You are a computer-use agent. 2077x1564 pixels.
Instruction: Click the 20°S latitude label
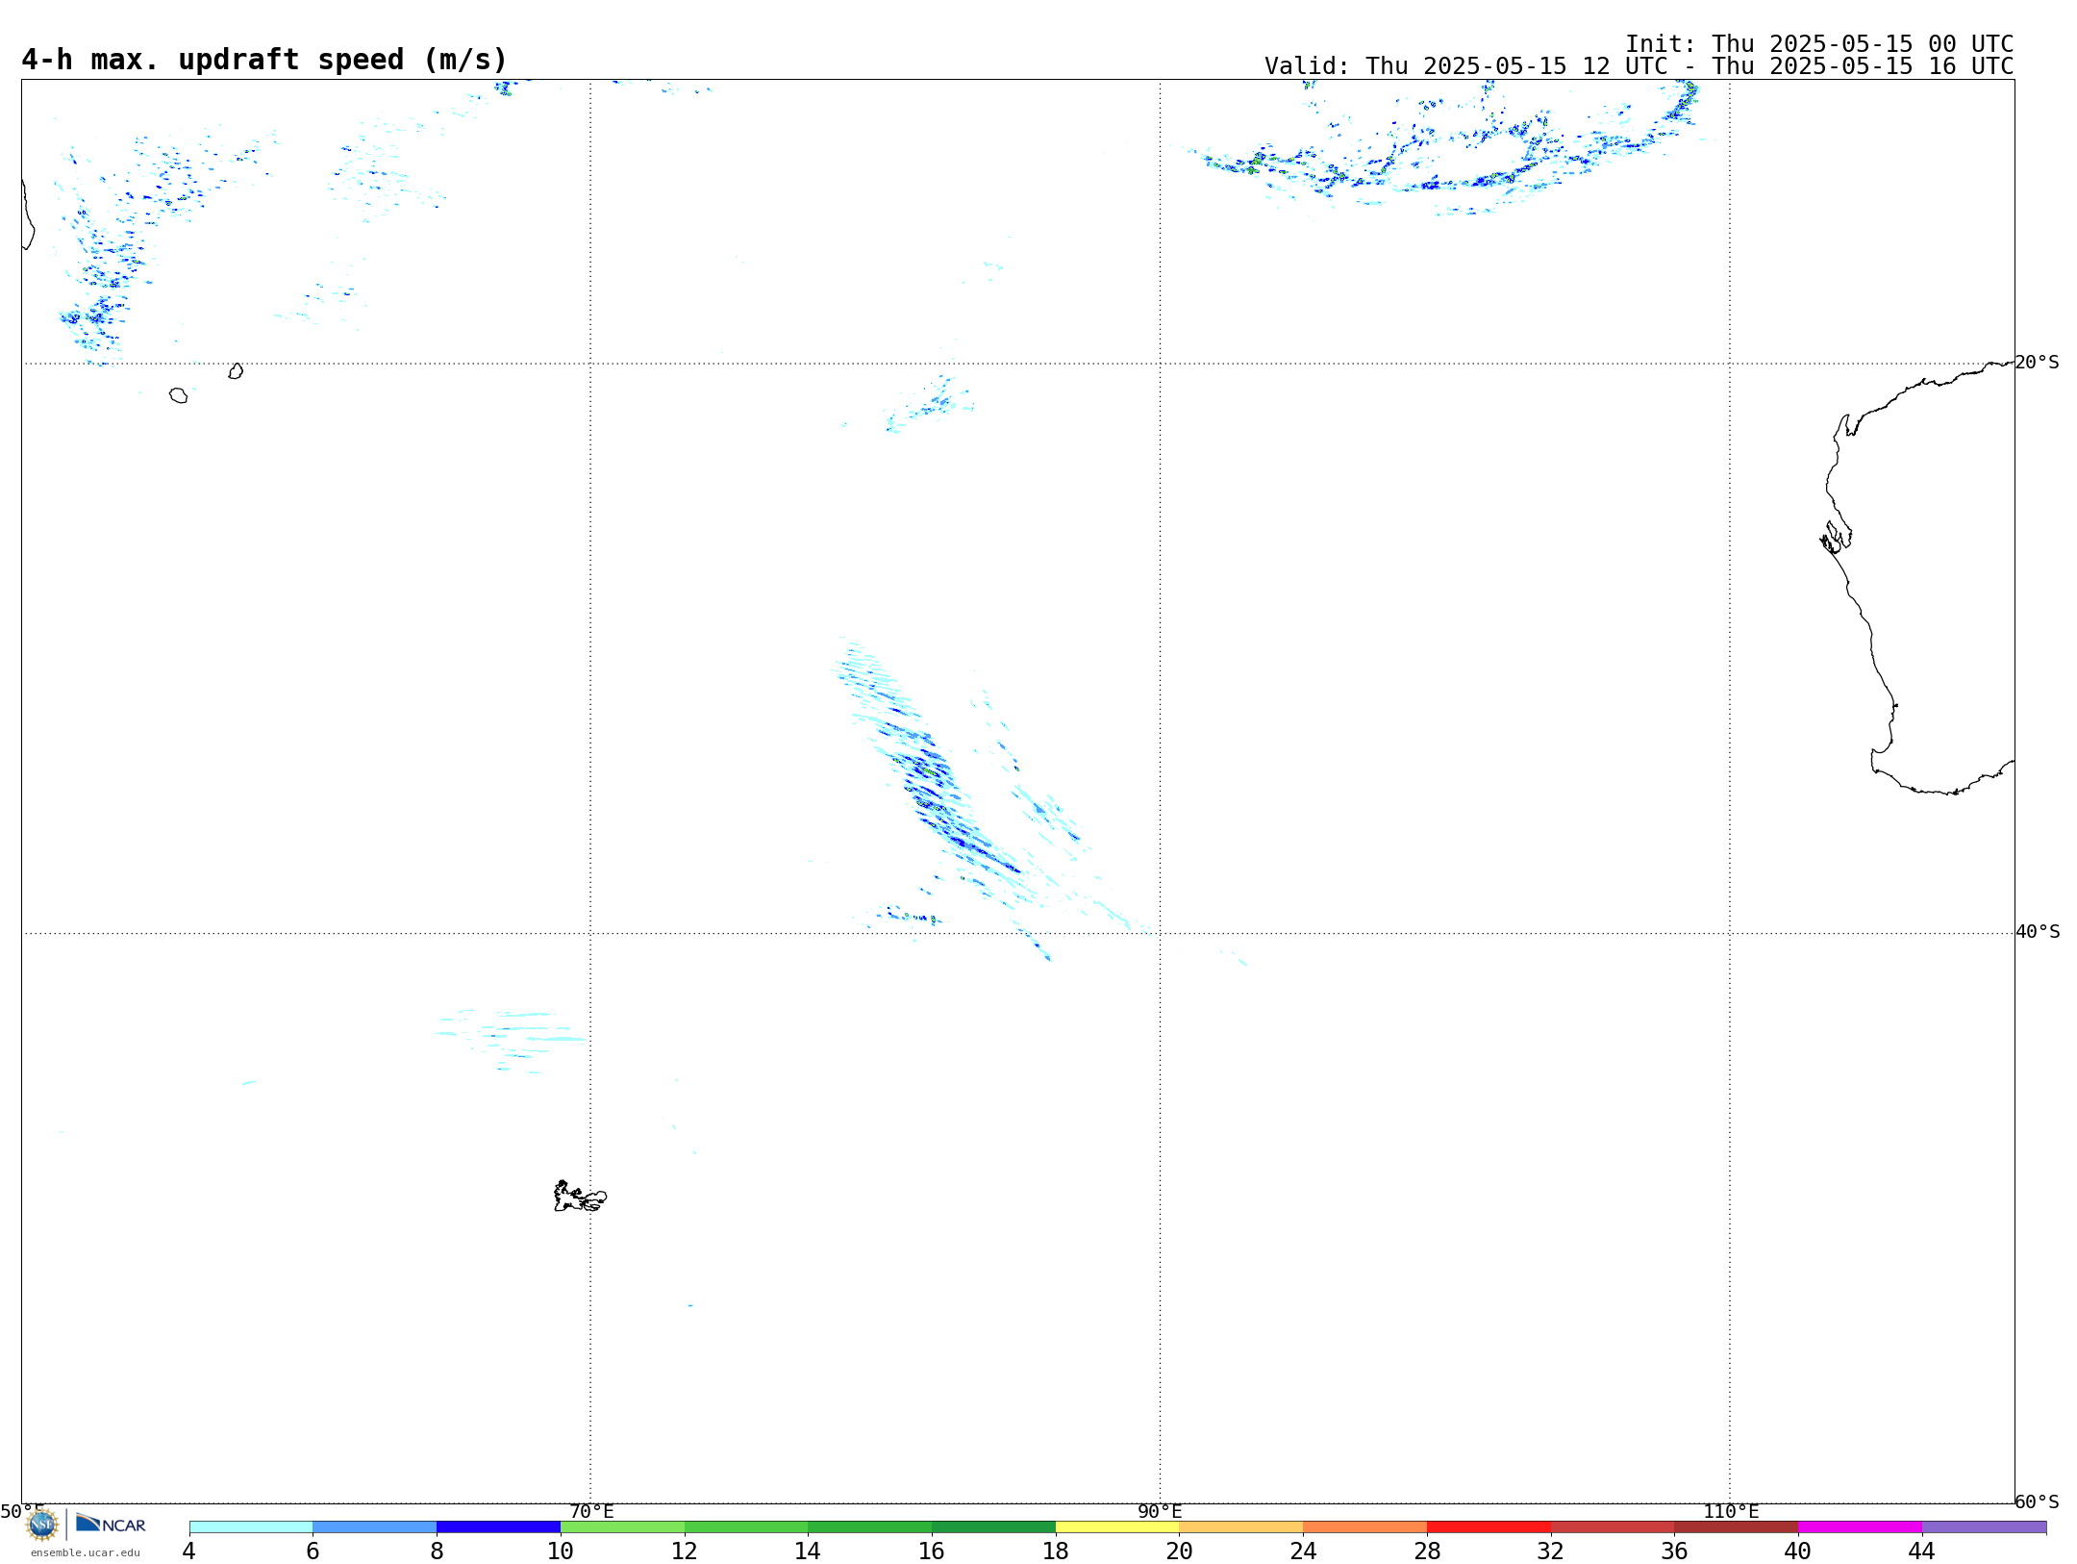tap(2038, 363)
